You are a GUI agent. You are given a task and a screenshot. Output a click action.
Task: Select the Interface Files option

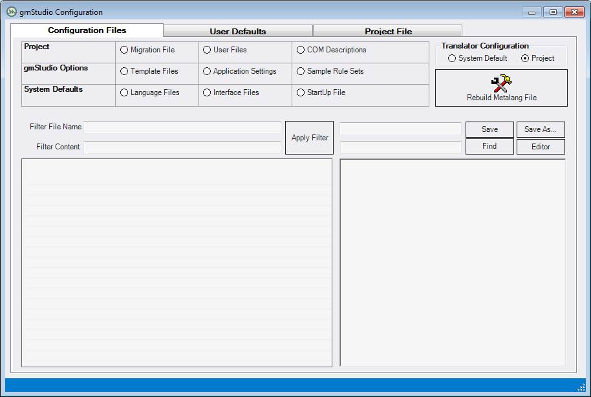(x=207, y=93)
